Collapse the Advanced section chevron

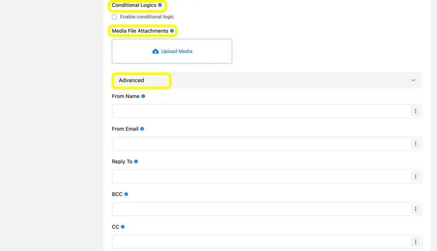click(x=413, y=80)
